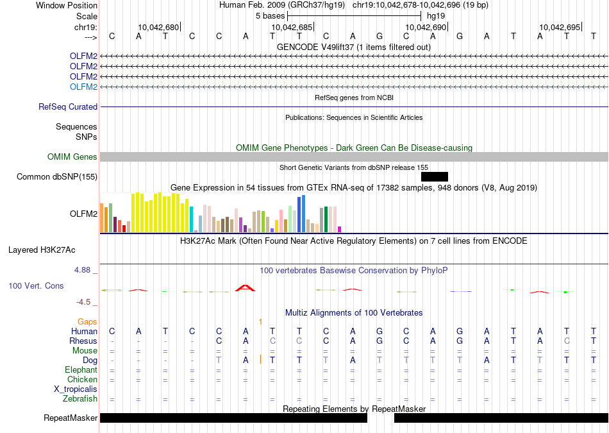This screenshot has height=433, width=609.
Task: Click the 4.88 conservation scale maximum
Action: tap(82, 270)
